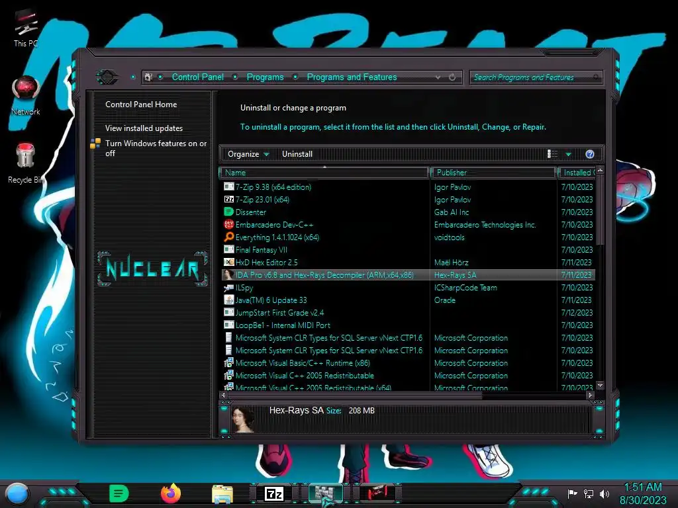Expand the chevron before Control Panel breadcrumb
Image resolution: width=678 pixels, height=508 pixels.
160,77
